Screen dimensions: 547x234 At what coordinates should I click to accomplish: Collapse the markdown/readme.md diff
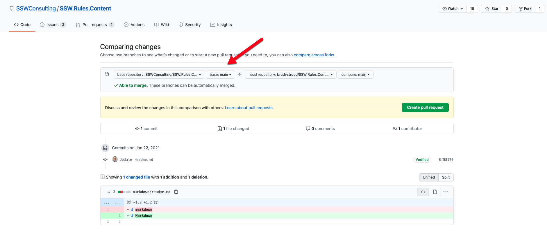pos(109,192)
